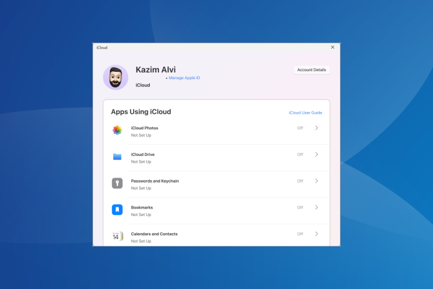
Task: Expand iCloud Photos settings chevron
Action: point(317,128)
